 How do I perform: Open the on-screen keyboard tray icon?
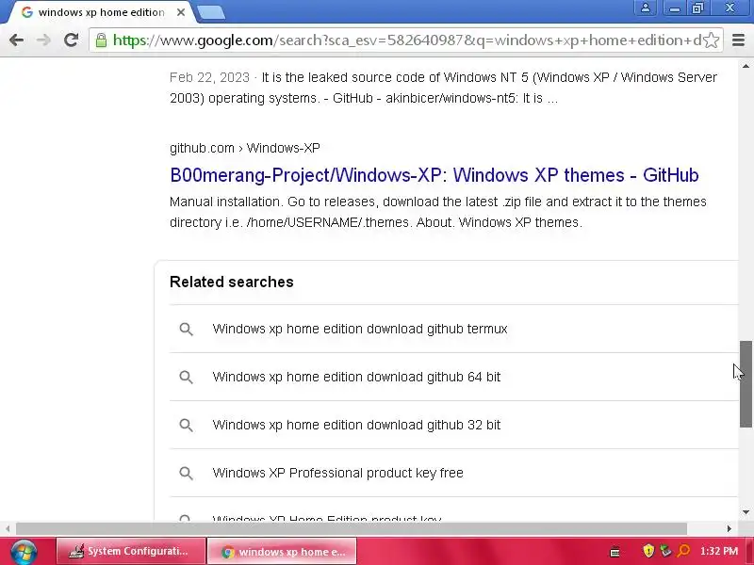(x=615, y=552)
